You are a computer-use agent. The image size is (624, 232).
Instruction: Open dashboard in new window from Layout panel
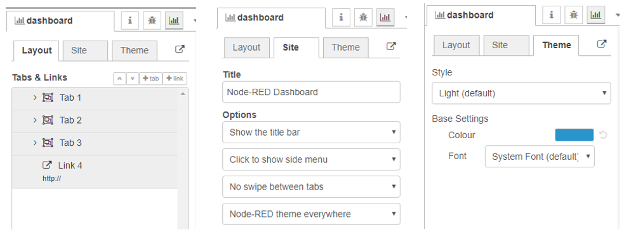click(x=180, y=49)
